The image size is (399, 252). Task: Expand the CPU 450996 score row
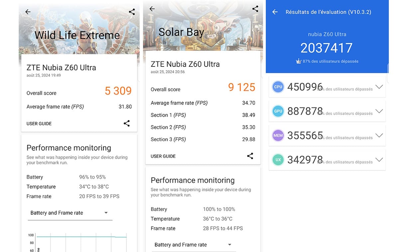coord(379,87)
